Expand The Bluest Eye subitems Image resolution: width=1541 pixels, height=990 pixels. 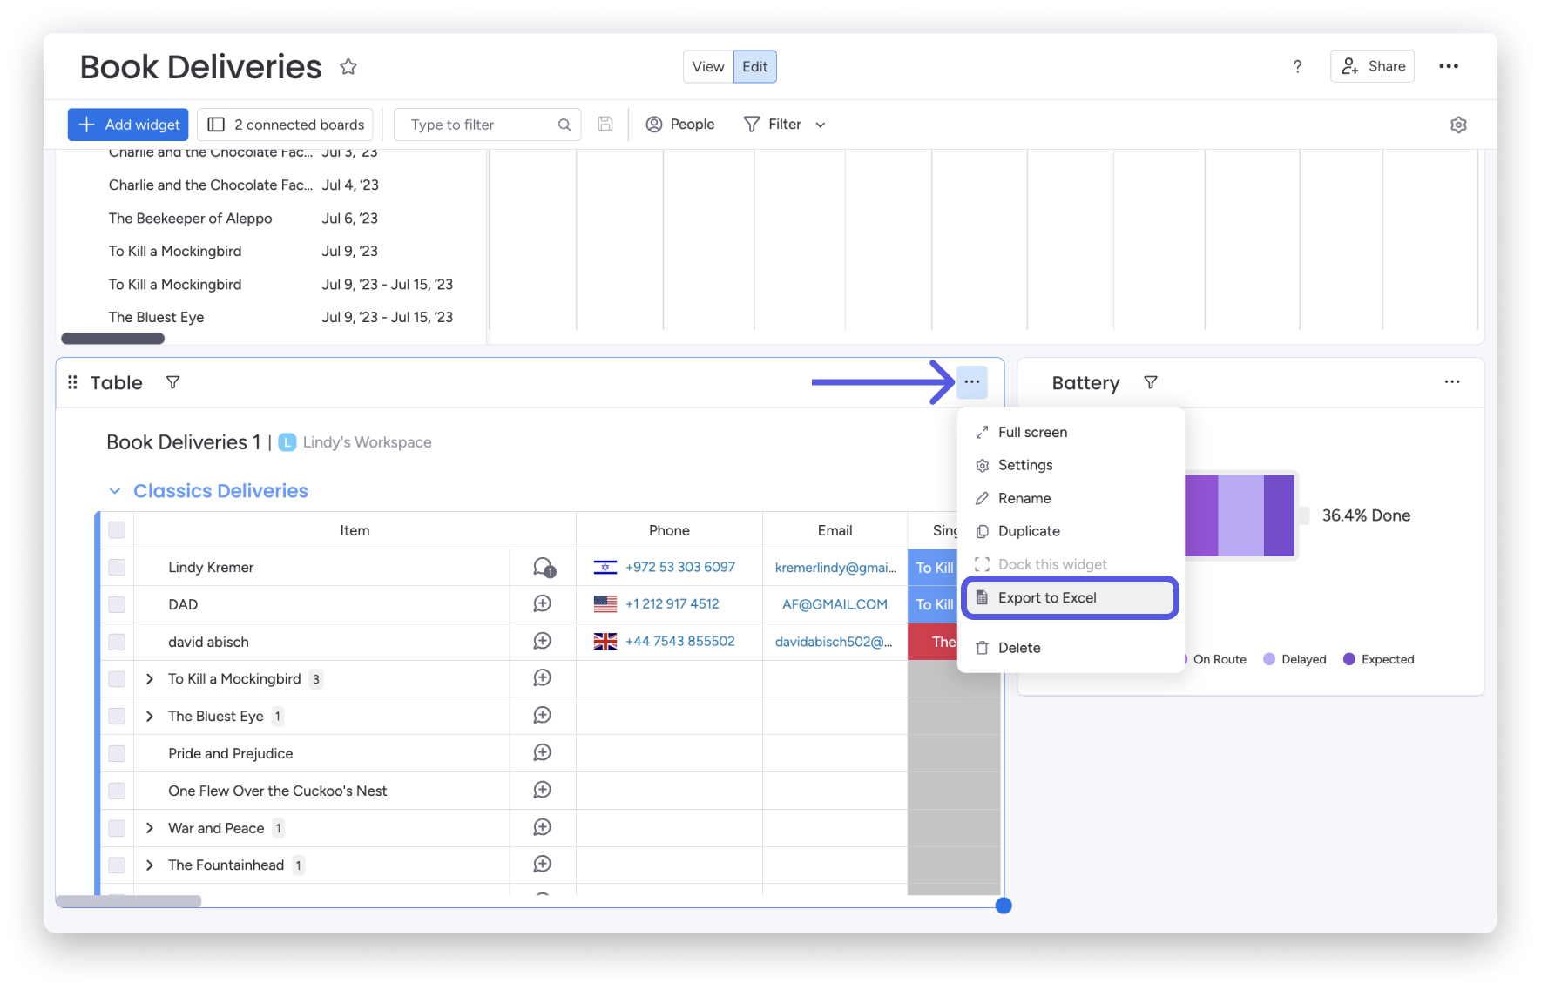[x=150, y=716]
